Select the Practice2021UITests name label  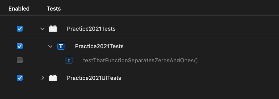pos(94,78)
